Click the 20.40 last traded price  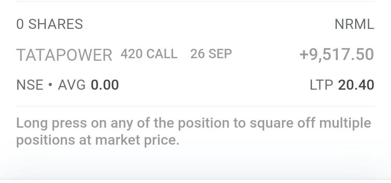[x=356, y=85]
